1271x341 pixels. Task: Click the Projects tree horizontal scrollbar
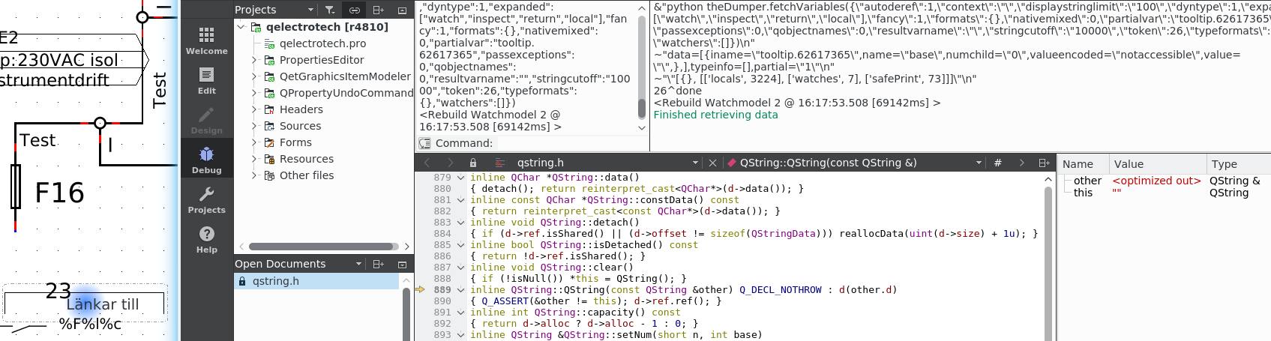click(x=322, y=247)
